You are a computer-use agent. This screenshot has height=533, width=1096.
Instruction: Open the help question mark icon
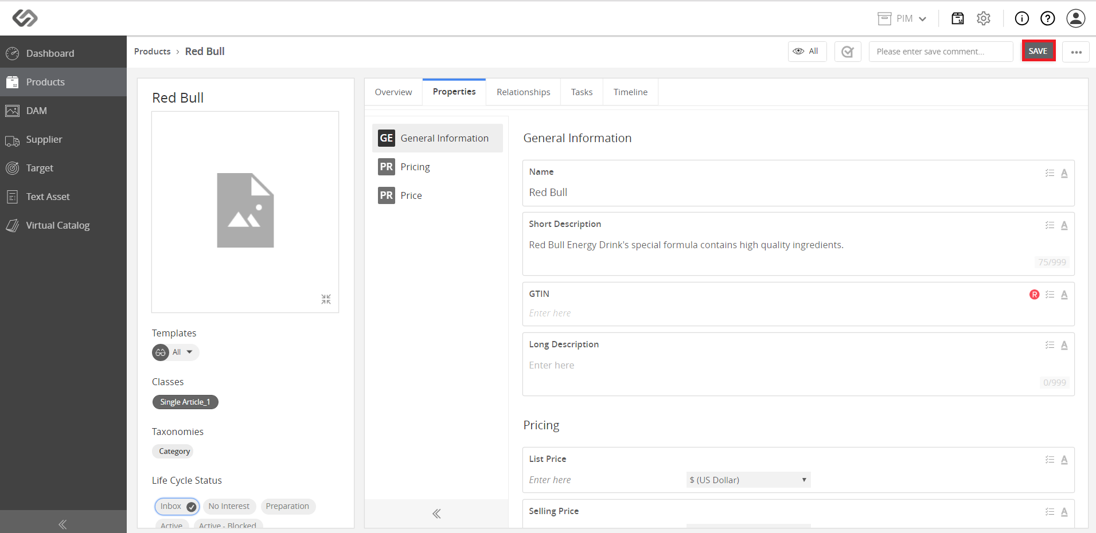point(1048,18)
